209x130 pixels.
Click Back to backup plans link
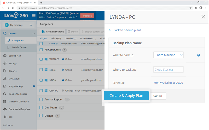click(127, 30)
